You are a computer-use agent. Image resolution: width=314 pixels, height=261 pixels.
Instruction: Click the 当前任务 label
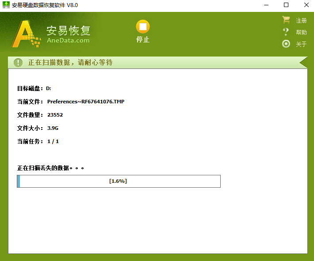coord(30,141)
